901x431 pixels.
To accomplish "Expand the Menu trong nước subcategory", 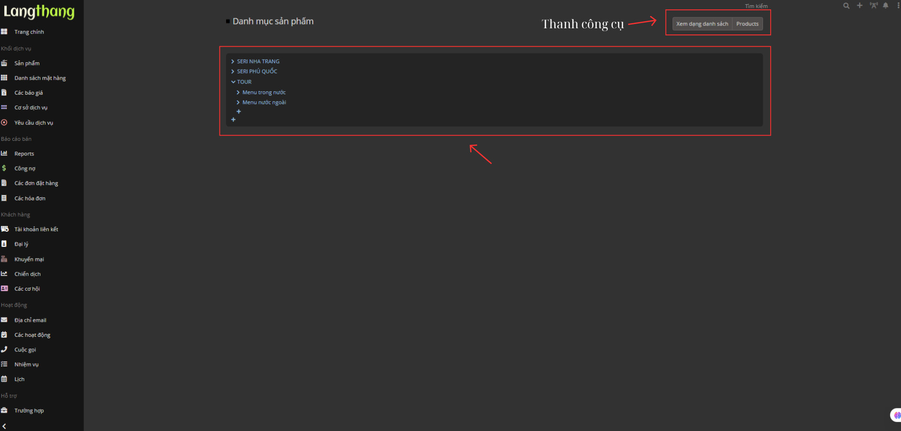I will pos(238,92).
